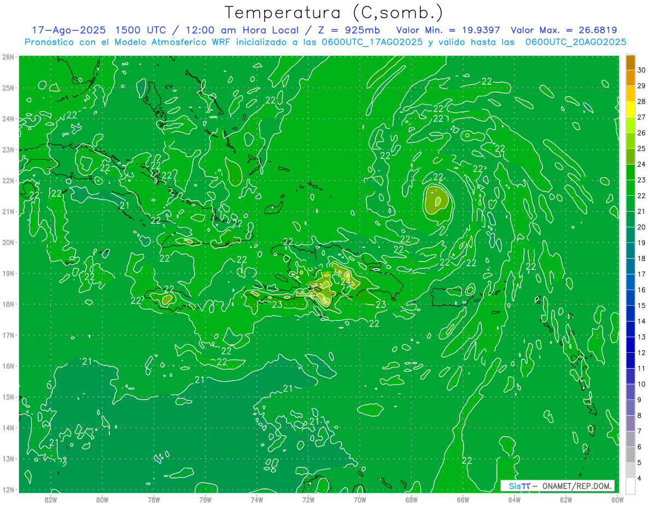The width and height of the screenshot is (656, 507).
Task: Click the 15N latitude label
Action: pyautogui.click(x=8, y=397)
